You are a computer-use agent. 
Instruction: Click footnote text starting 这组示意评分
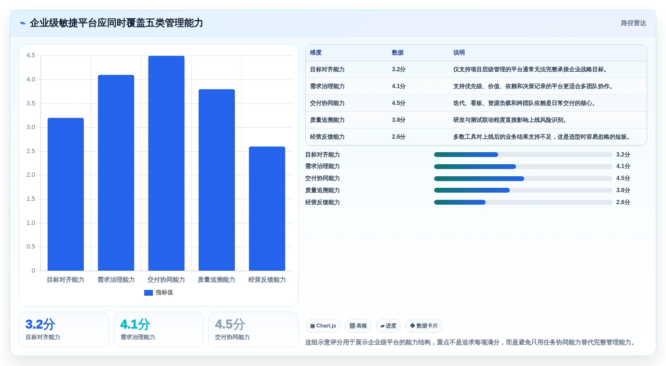pyautogui.click(x=471, y=342)
